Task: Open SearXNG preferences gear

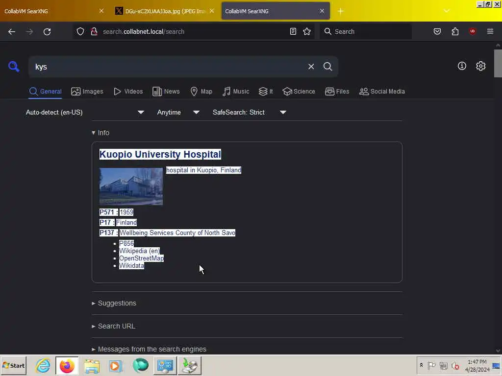Action: pos(480,66)
